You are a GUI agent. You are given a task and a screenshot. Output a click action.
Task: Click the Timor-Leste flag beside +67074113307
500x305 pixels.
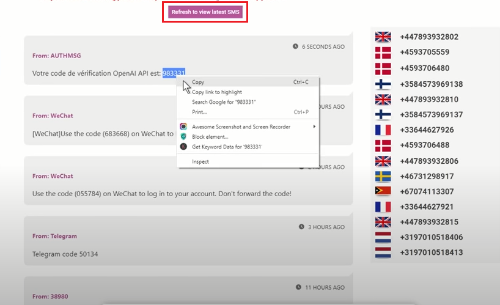tap(383, 191)
